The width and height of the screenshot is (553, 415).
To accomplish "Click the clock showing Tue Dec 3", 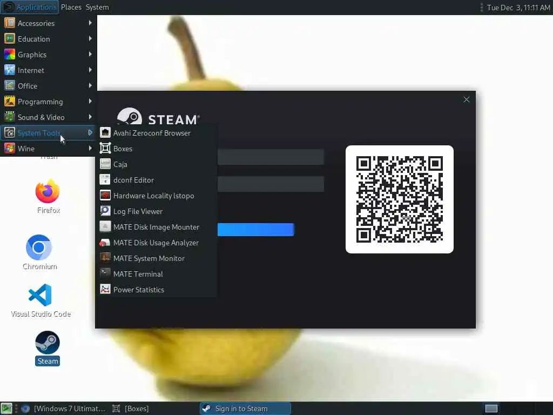I will coord(518,7).
